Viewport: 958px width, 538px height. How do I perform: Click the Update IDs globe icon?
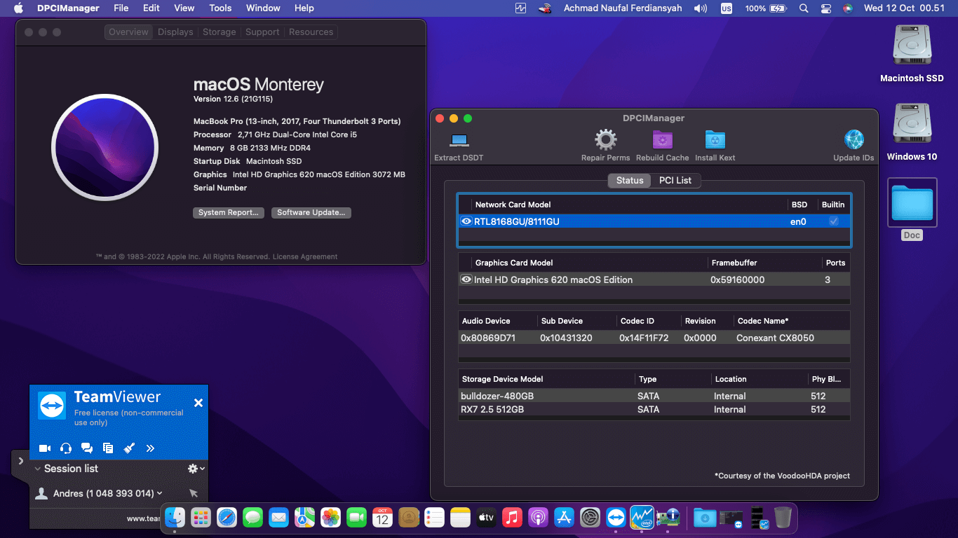click(854, 140)
